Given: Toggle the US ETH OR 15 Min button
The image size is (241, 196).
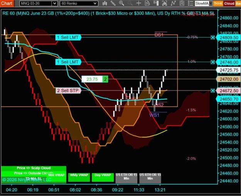Looking at the screenshot, I should 126,178.
